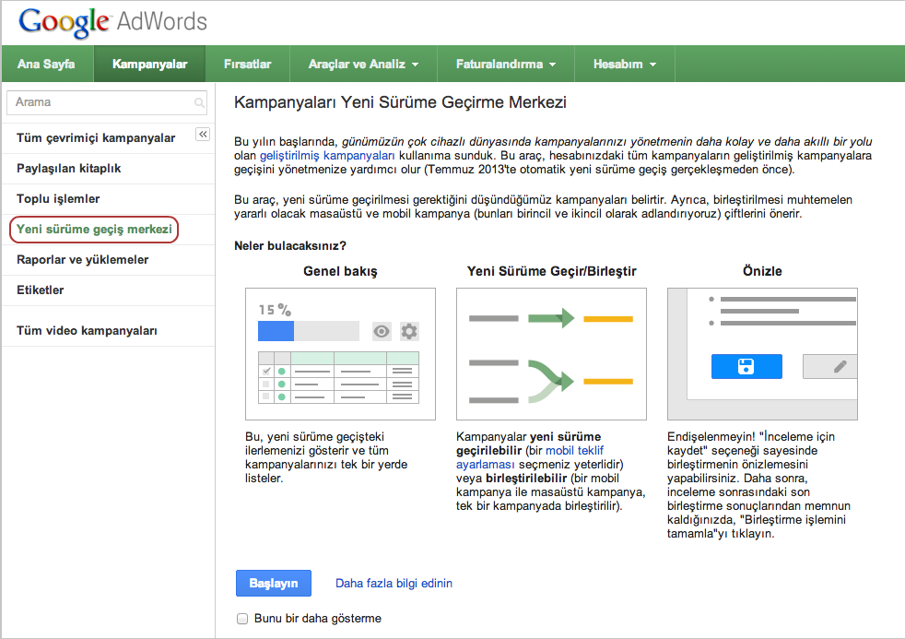Image resolution: width=905 pixels, height=639 pixels.
Task: Open Toplu işlemler in sidebar
Action: [58, 199]
